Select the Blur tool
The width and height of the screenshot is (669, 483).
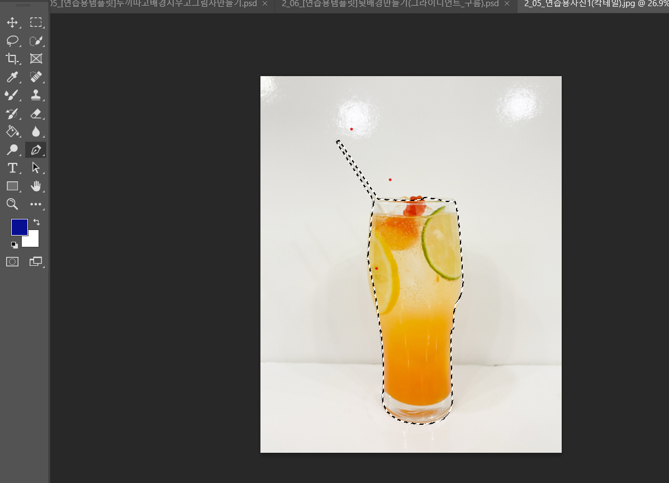[x=36, y=131]
